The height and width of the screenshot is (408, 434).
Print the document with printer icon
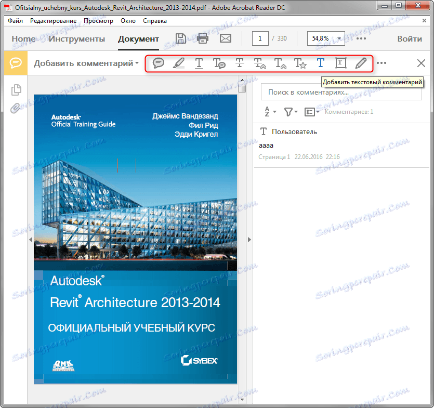[202, 38]
